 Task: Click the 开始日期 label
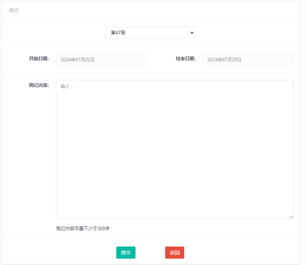[39, 59]
